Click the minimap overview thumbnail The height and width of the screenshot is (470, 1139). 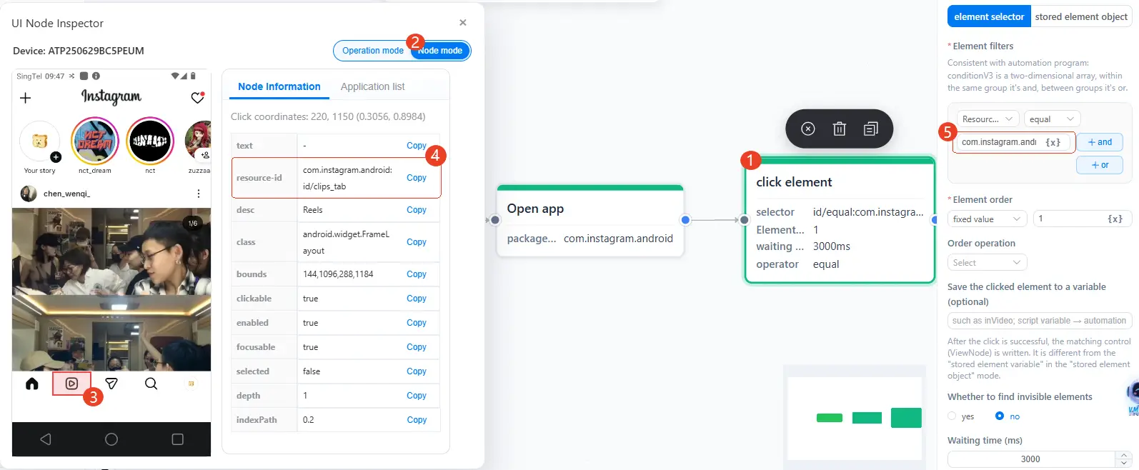(x=854, y=418)
